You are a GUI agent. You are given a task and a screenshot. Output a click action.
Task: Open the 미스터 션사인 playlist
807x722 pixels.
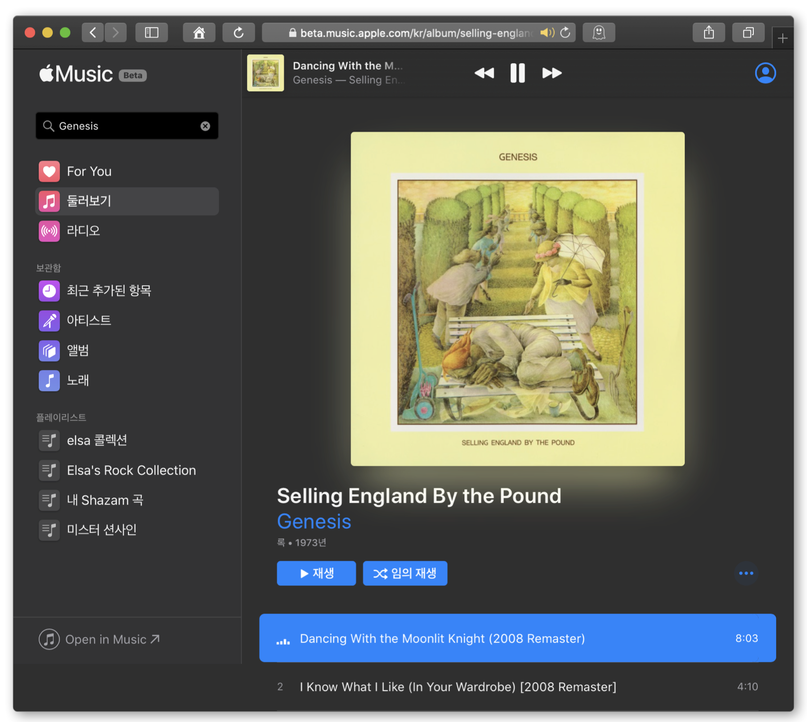(127, 530)
